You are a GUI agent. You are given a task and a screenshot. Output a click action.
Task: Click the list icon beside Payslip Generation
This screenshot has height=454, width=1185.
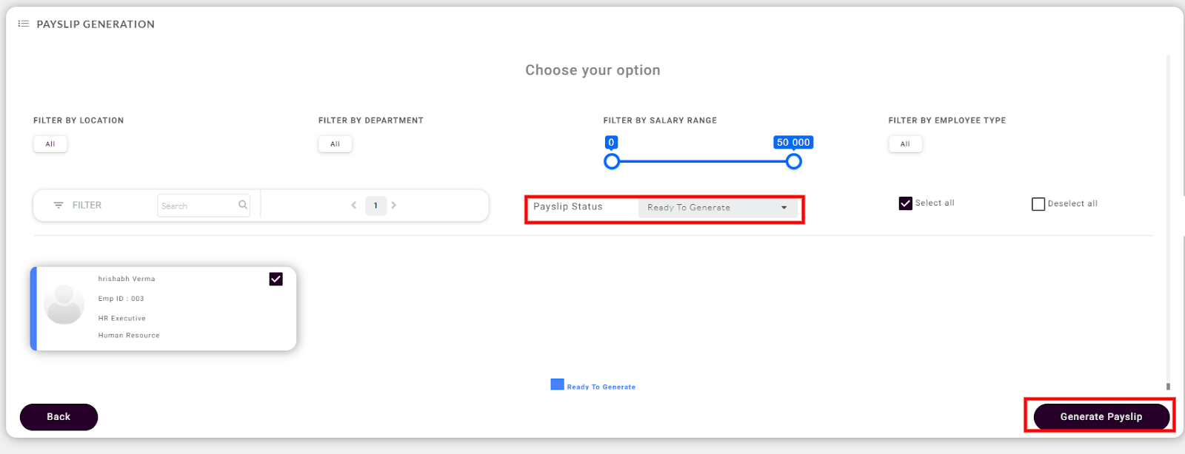24,24
